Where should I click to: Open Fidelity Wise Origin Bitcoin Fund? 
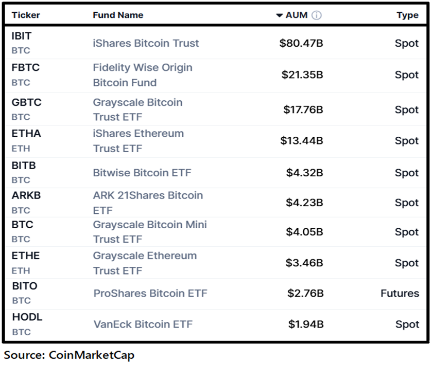tap(143, 75)
